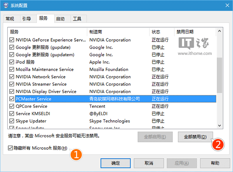
Task: Open help with 帮助 button
Action: click(x=215, y=163)
